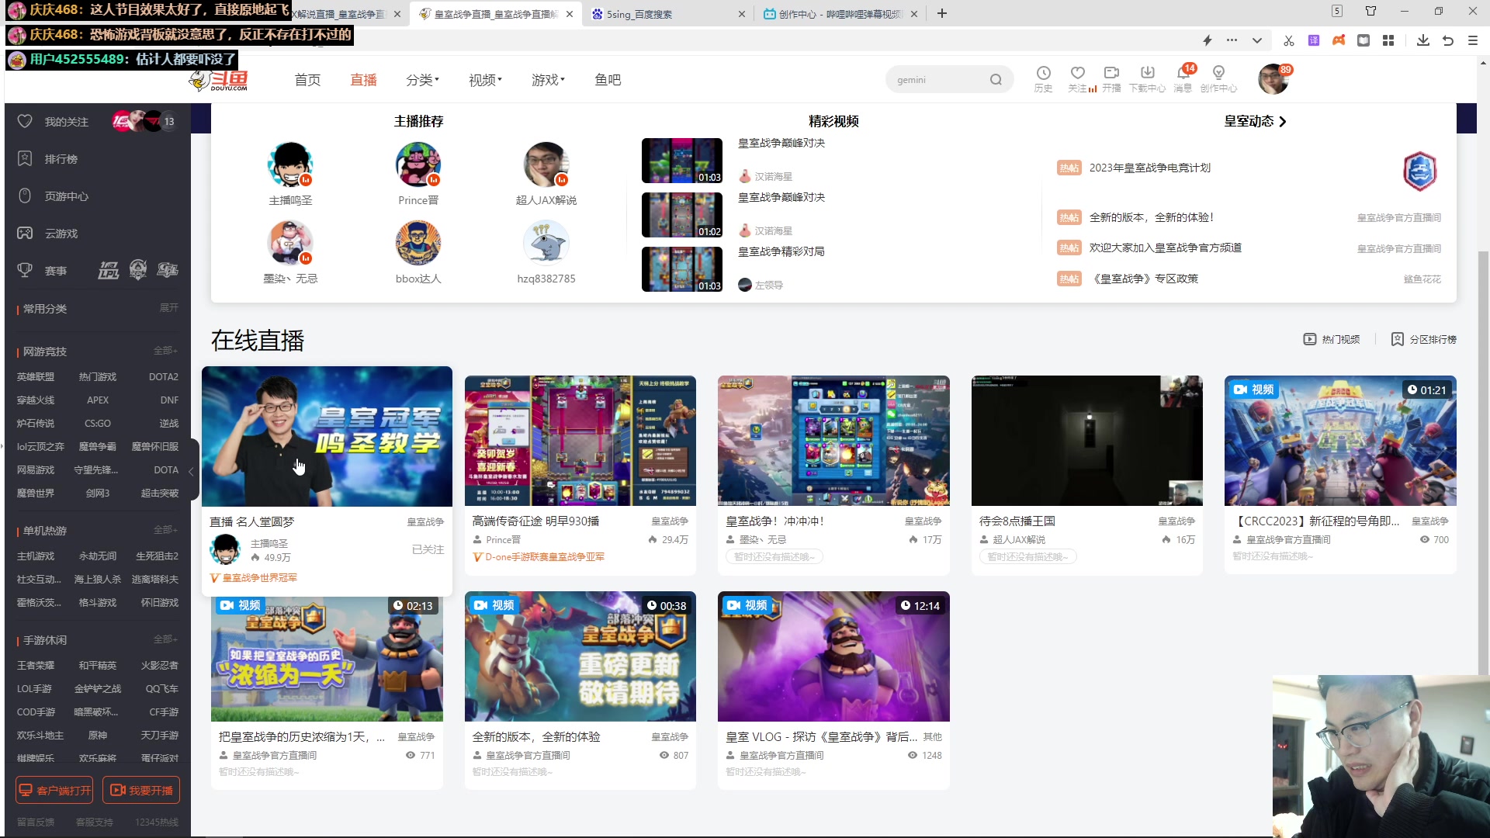This screenshot has width=1490, height=838.
Task: Switch to 5sing_百度搜索 browser tab
Action: tap(667, 14)
